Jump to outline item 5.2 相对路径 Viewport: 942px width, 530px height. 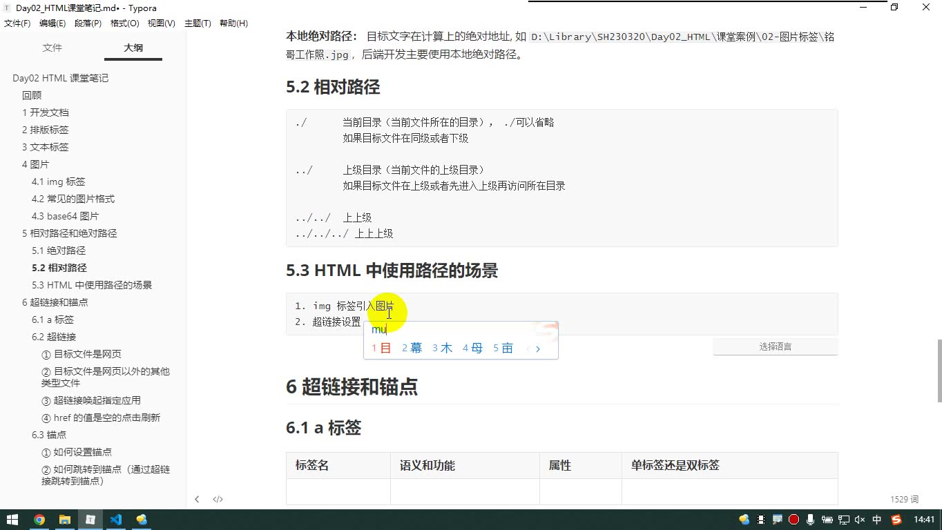coord(59,268)
